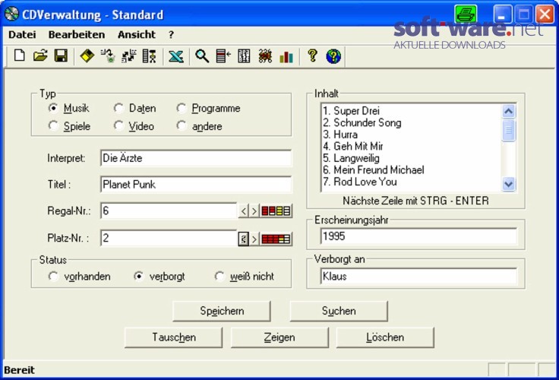Click the Interpret field with Die Ärzte
This screenshot has height=380, width=559.
tap(196, 158)
